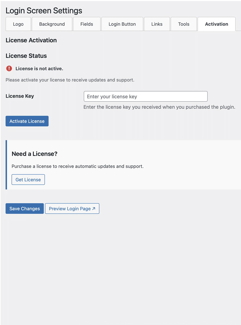Select the Fields tab

pyautogui.click(x=87, y=24)
